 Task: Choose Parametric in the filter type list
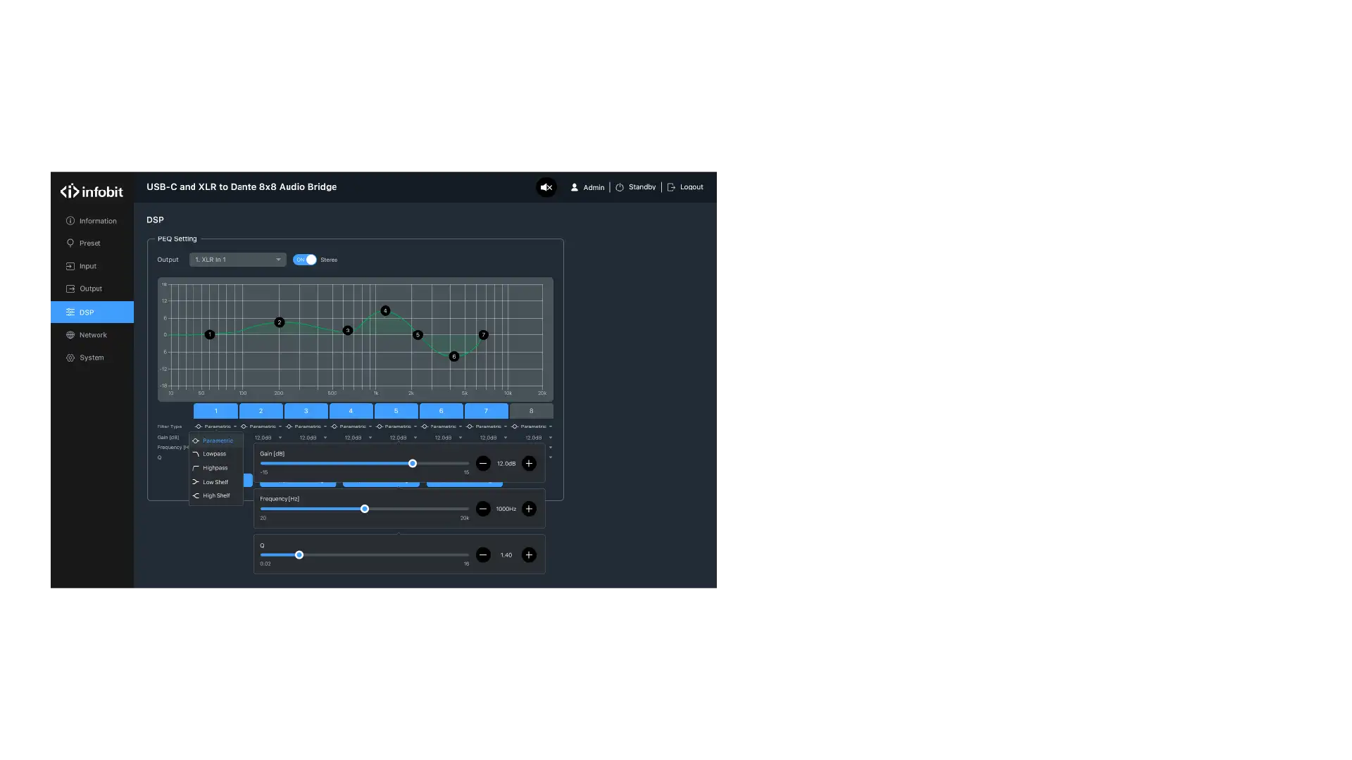click(x=216, y=441)
